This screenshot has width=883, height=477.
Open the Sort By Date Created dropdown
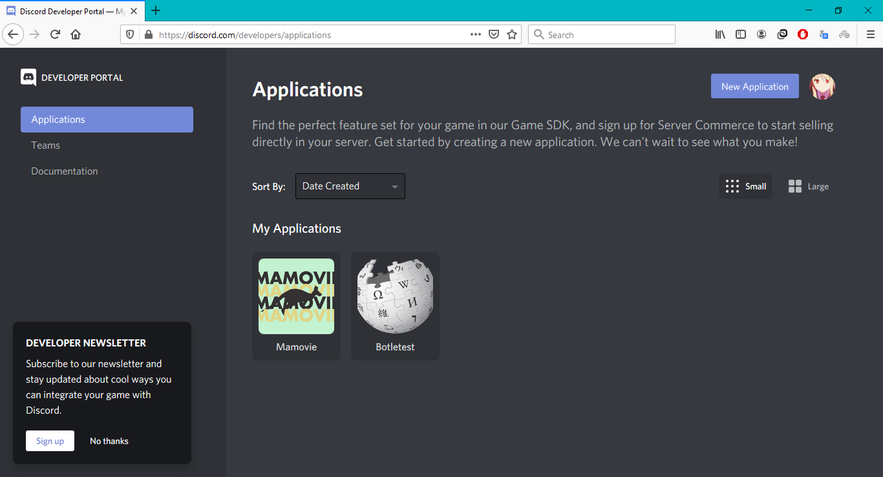point(350,186)
